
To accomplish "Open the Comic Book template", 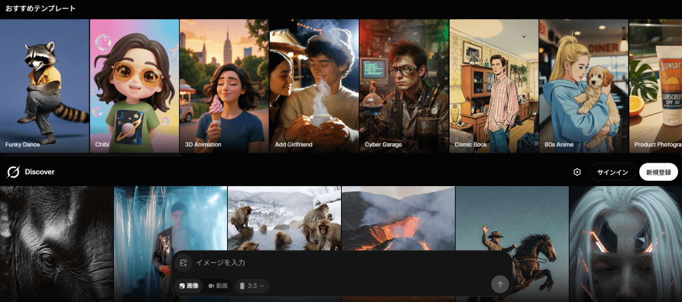I will pyautogui.click(x=494, y=87).
